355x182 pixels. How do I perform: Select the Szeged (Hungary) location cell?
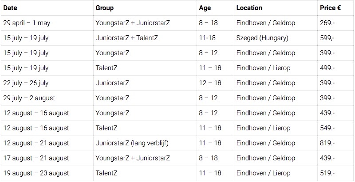[263, 38]
